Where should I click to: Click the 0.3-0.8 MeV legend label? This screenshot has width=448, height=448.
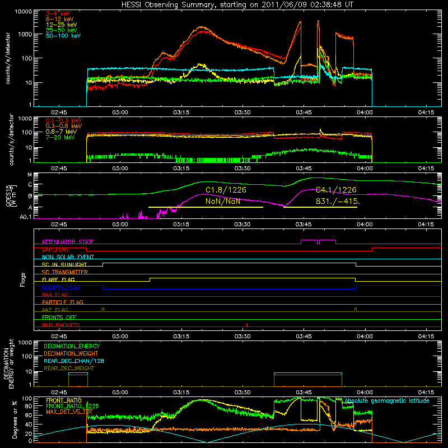64,126
